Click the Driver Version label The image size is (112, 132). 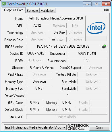click(14, 96)
